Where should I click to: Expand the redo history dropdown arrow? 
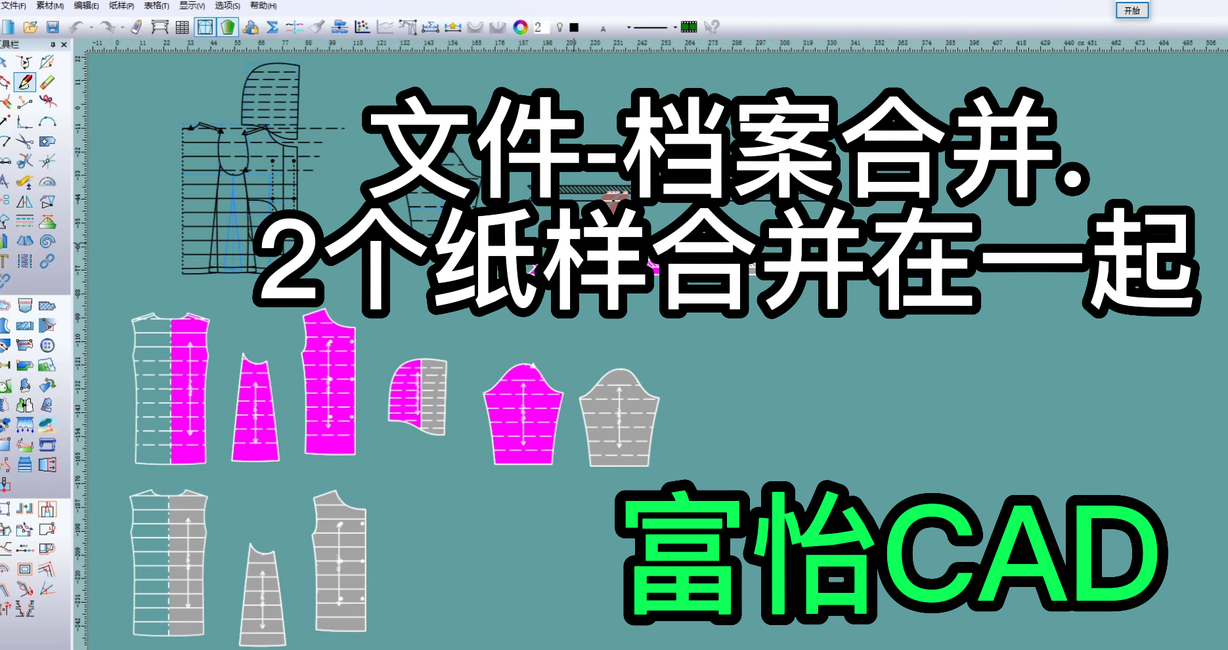click(x=122, y=28)
